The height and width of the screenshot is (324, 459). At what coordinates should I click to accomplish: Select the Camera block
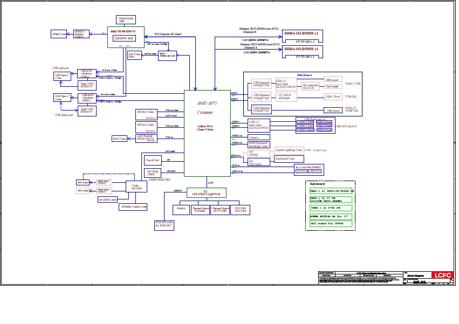[259, 137]
